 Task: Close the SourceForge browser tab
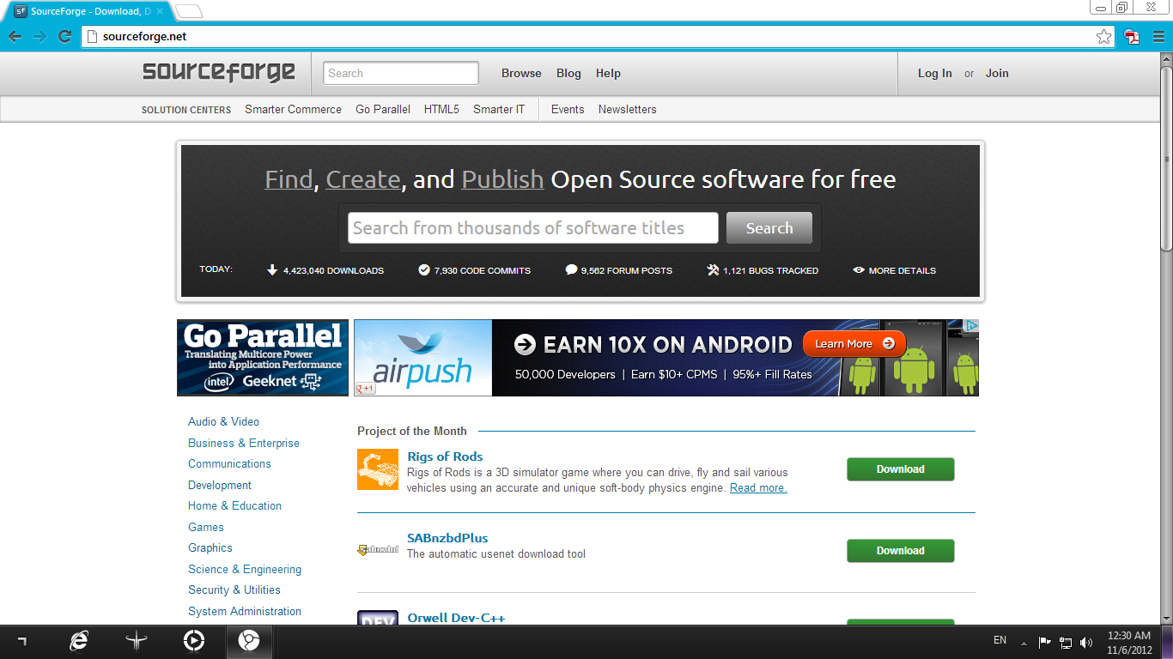[x=160, y=11]
